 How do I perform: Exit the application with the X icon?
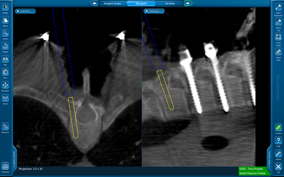[x=278, y=167]
